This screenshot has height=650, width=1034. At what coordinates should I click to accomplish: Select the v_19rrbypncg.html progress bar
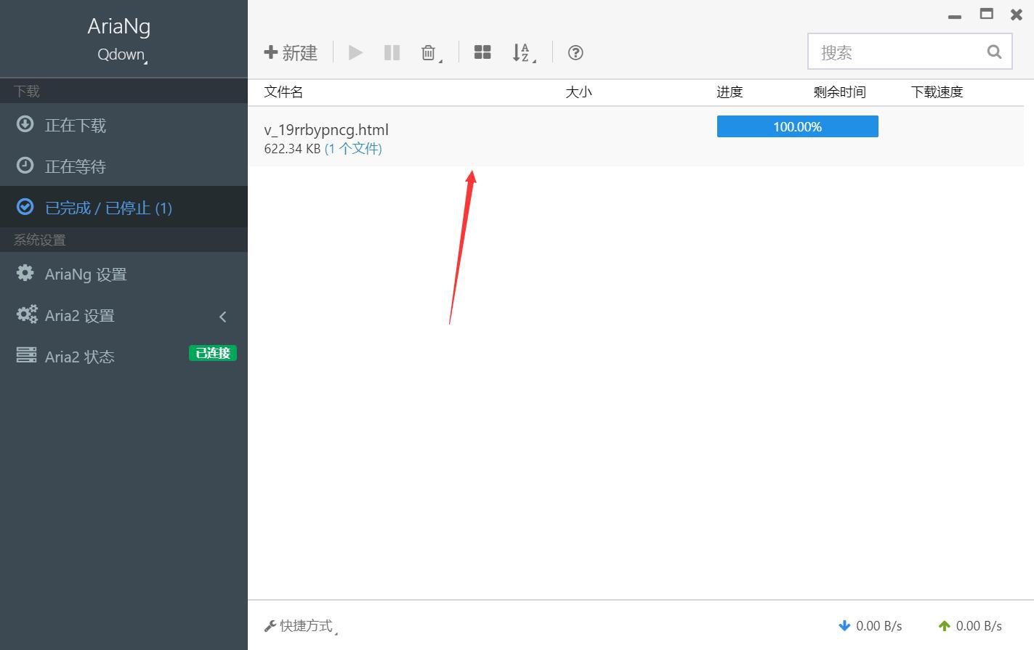[x=797, y=126]
